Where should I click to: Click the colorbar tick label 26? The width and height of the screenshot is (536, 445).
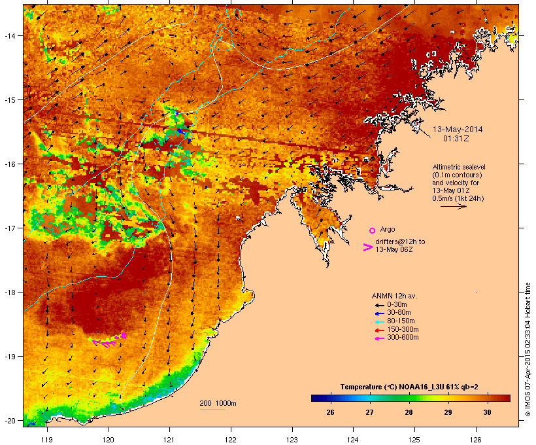click(330, 412)
